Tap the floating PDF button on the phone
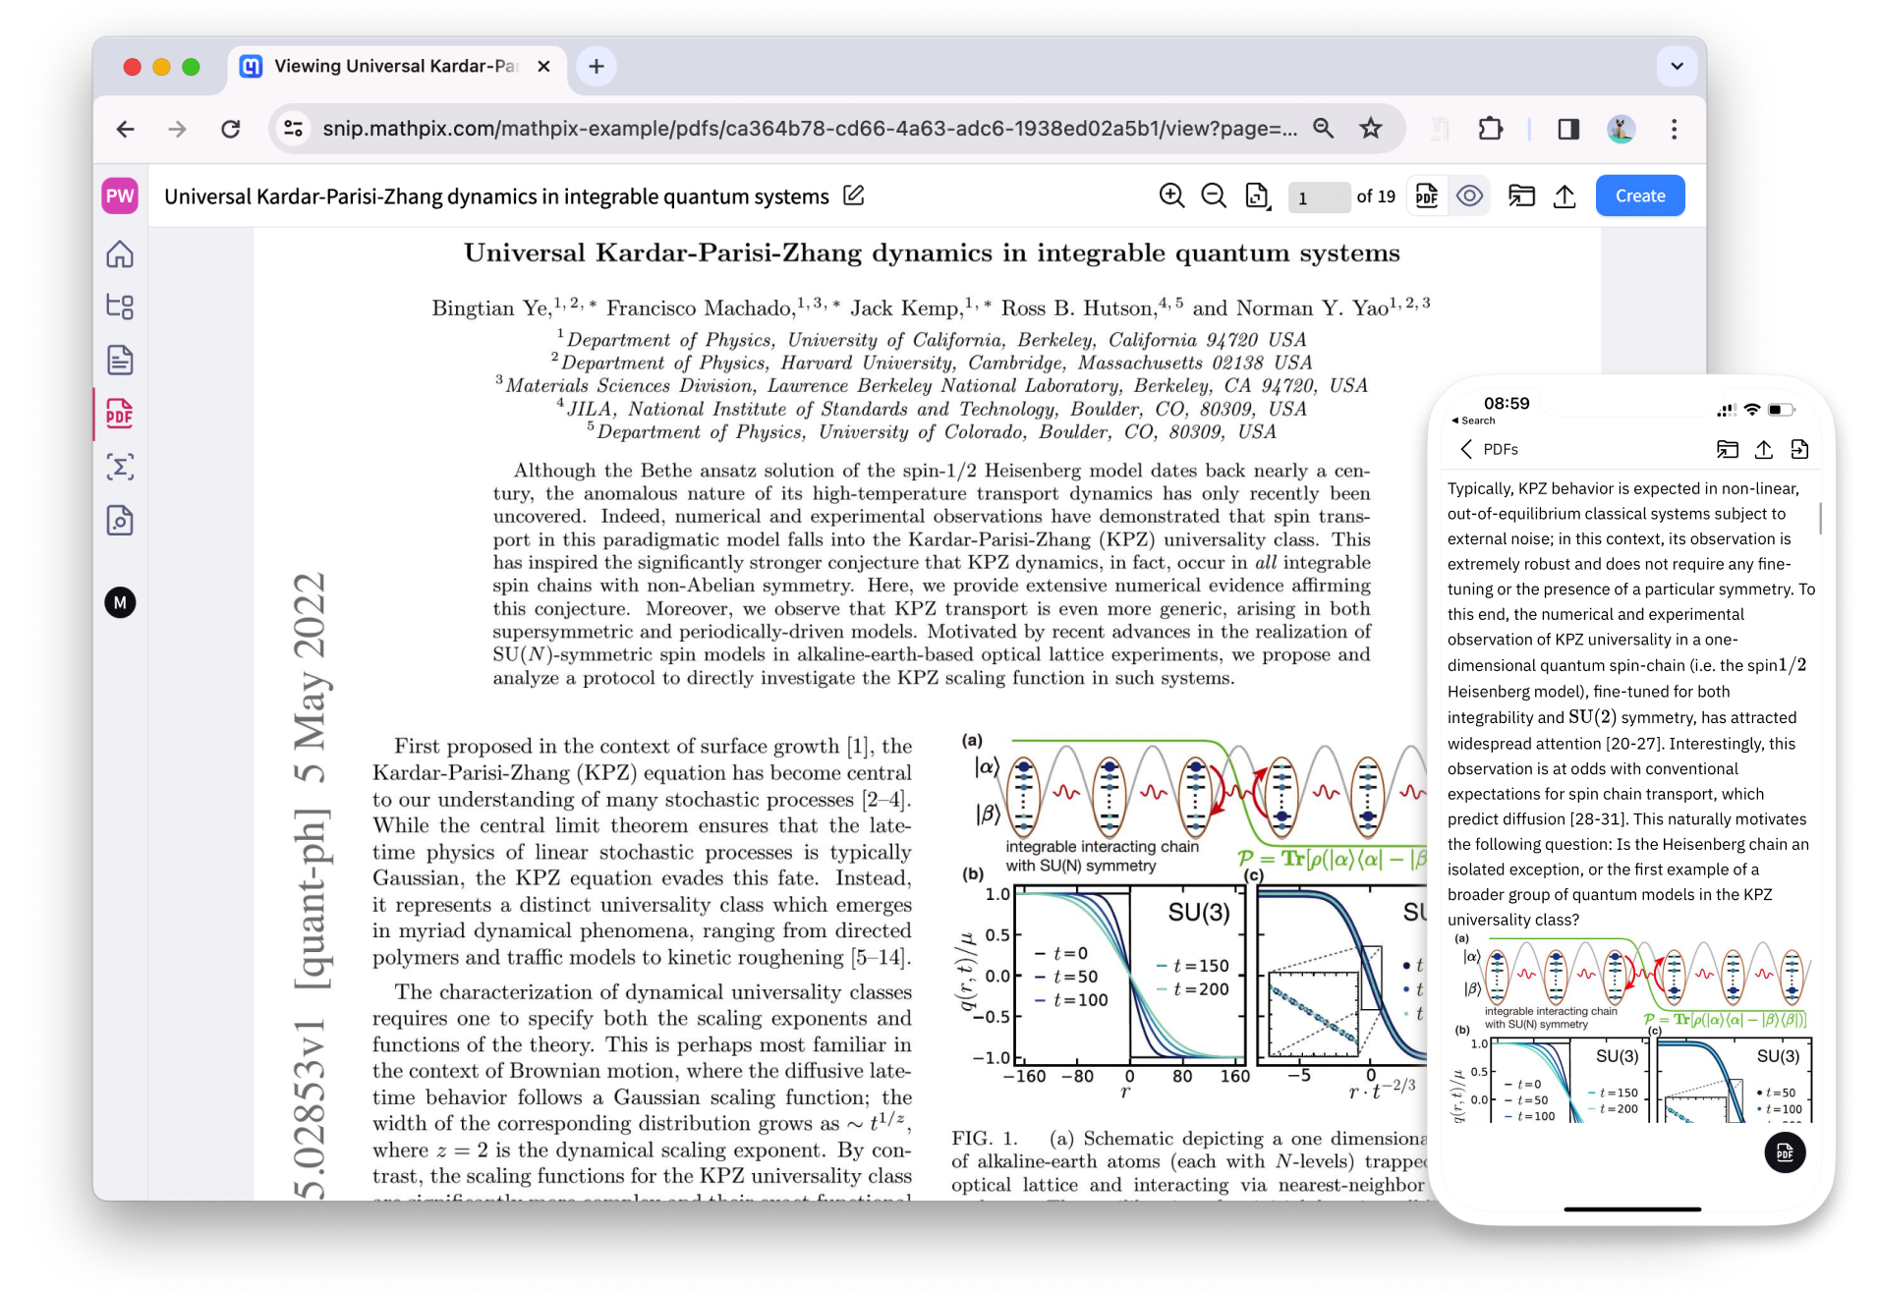1878x1292 pixels. pos(1786,1152)
